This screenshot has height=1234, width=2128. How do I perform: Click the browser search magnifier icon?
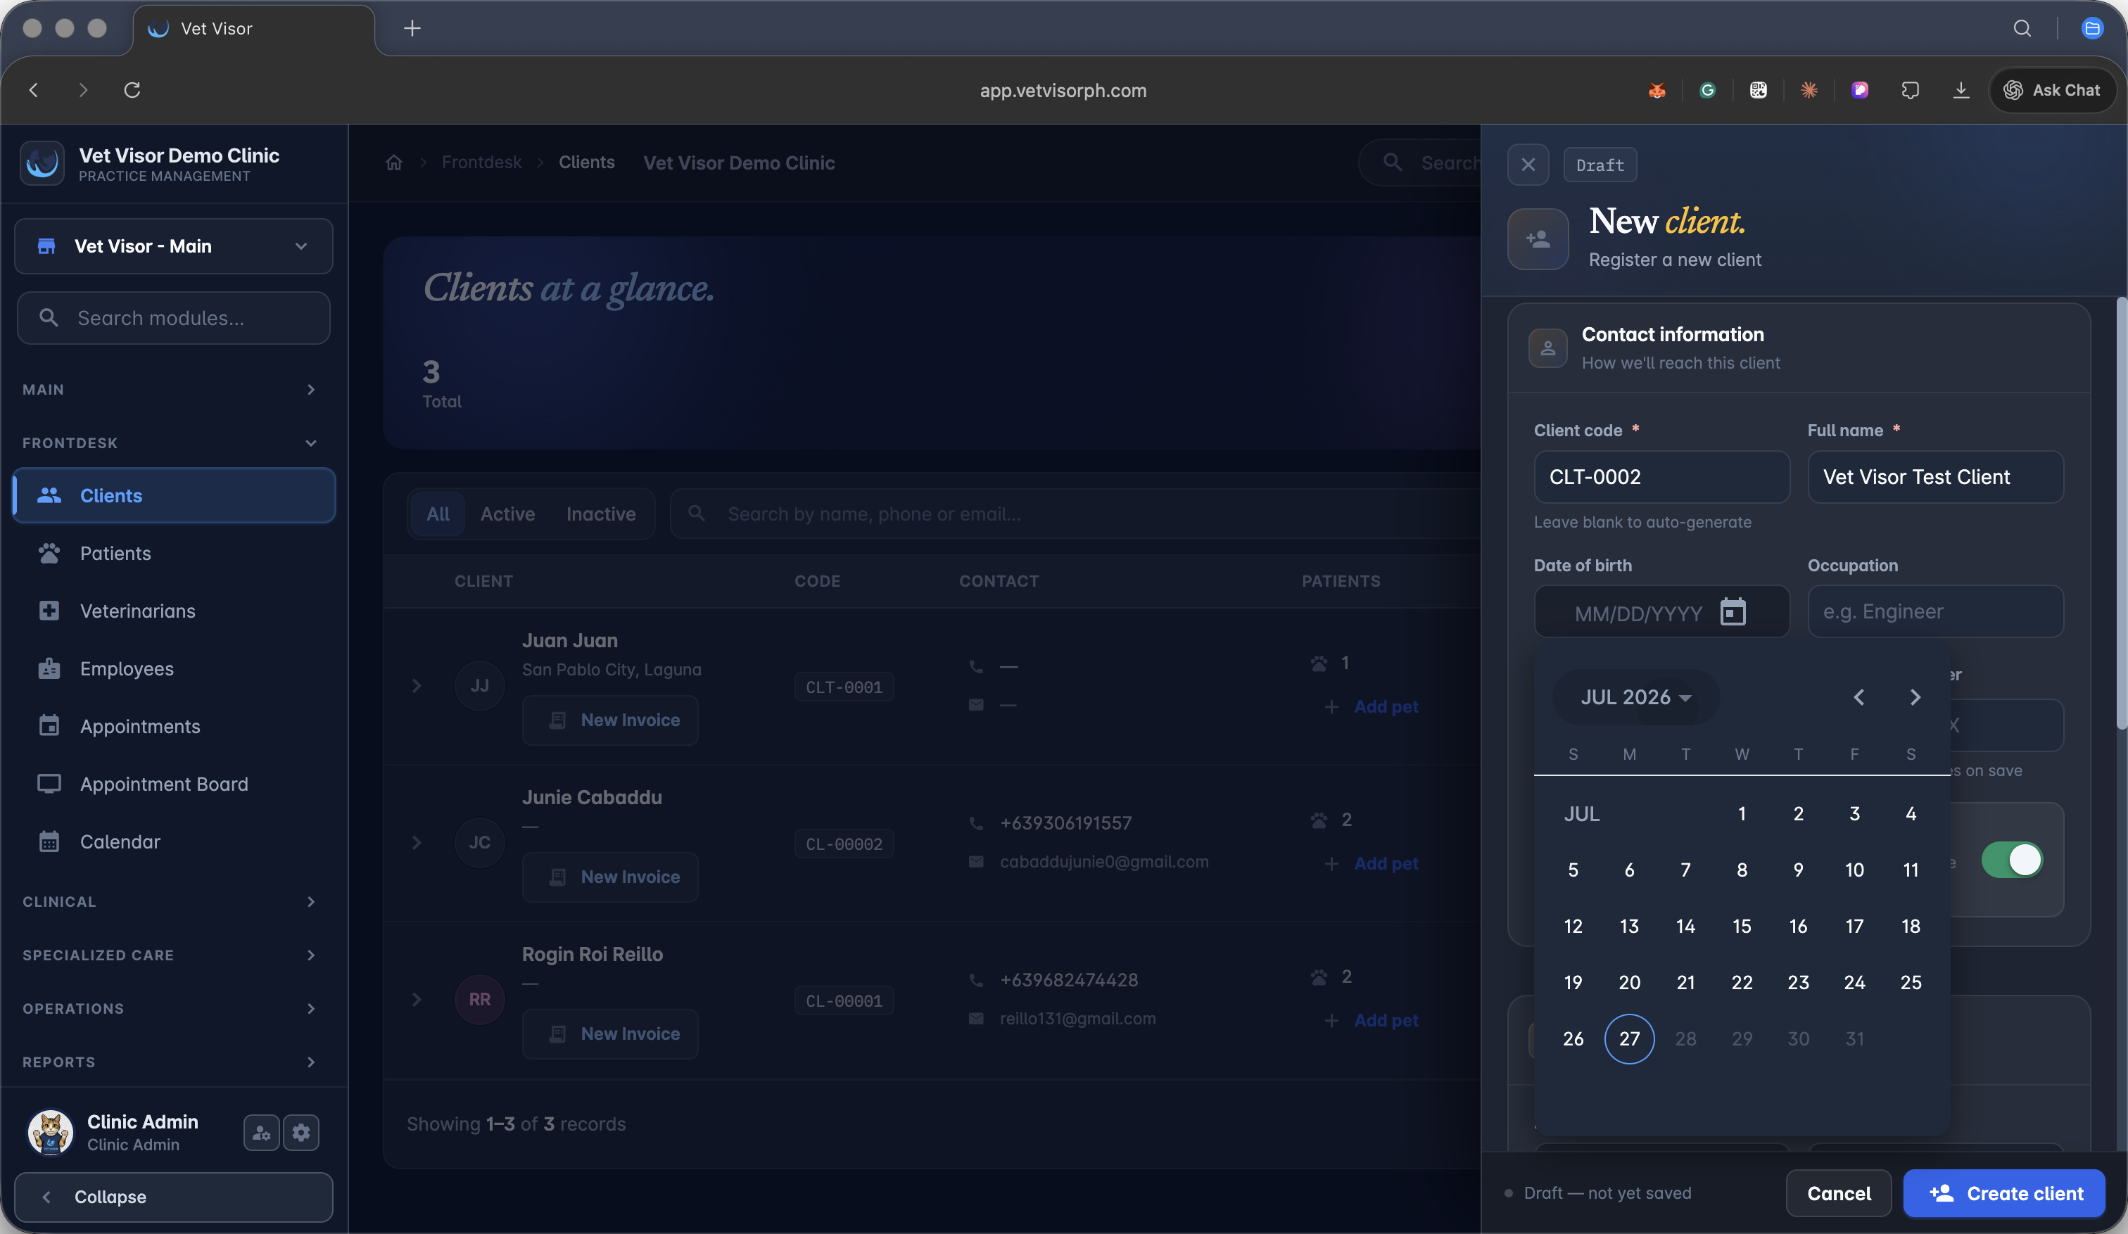pos(2022,29)
